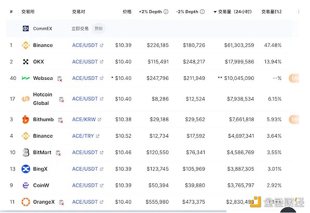Sort by the 价格 column header
310x213 pixels.
(x=127, y=11)
